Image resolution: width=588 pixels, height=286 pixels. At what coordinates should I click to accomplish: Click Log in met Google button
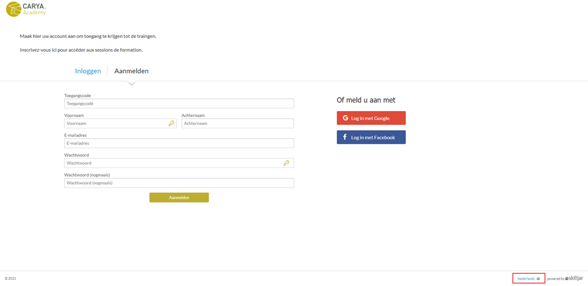click(x=371, y=118)
